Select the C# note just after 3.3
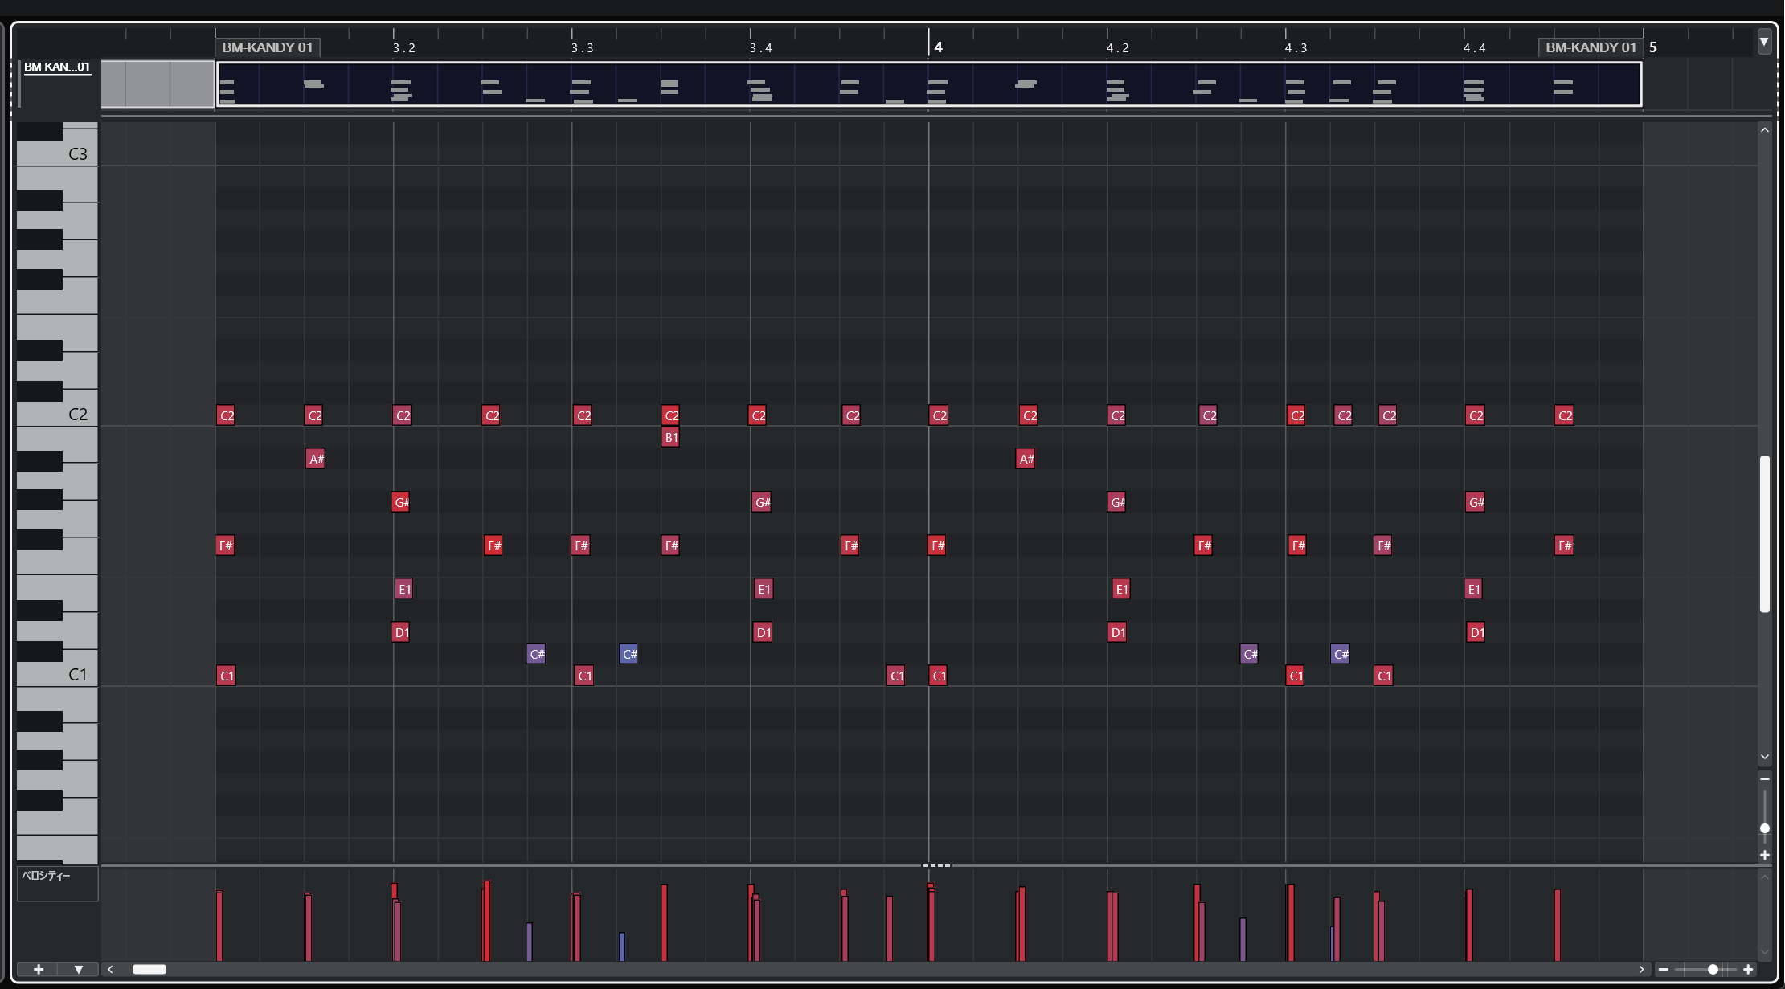Screen dimensions: 1785x989 628,654
